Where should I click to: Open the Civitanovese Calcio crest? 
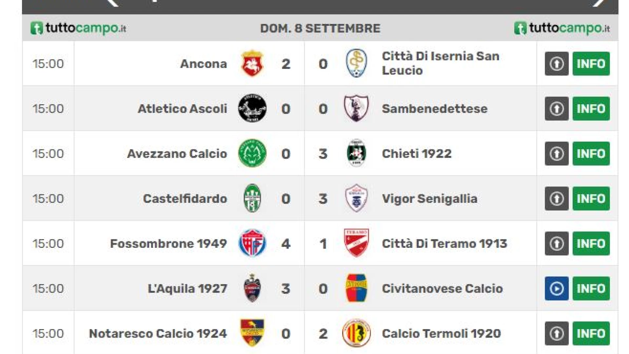pos(356,288)
